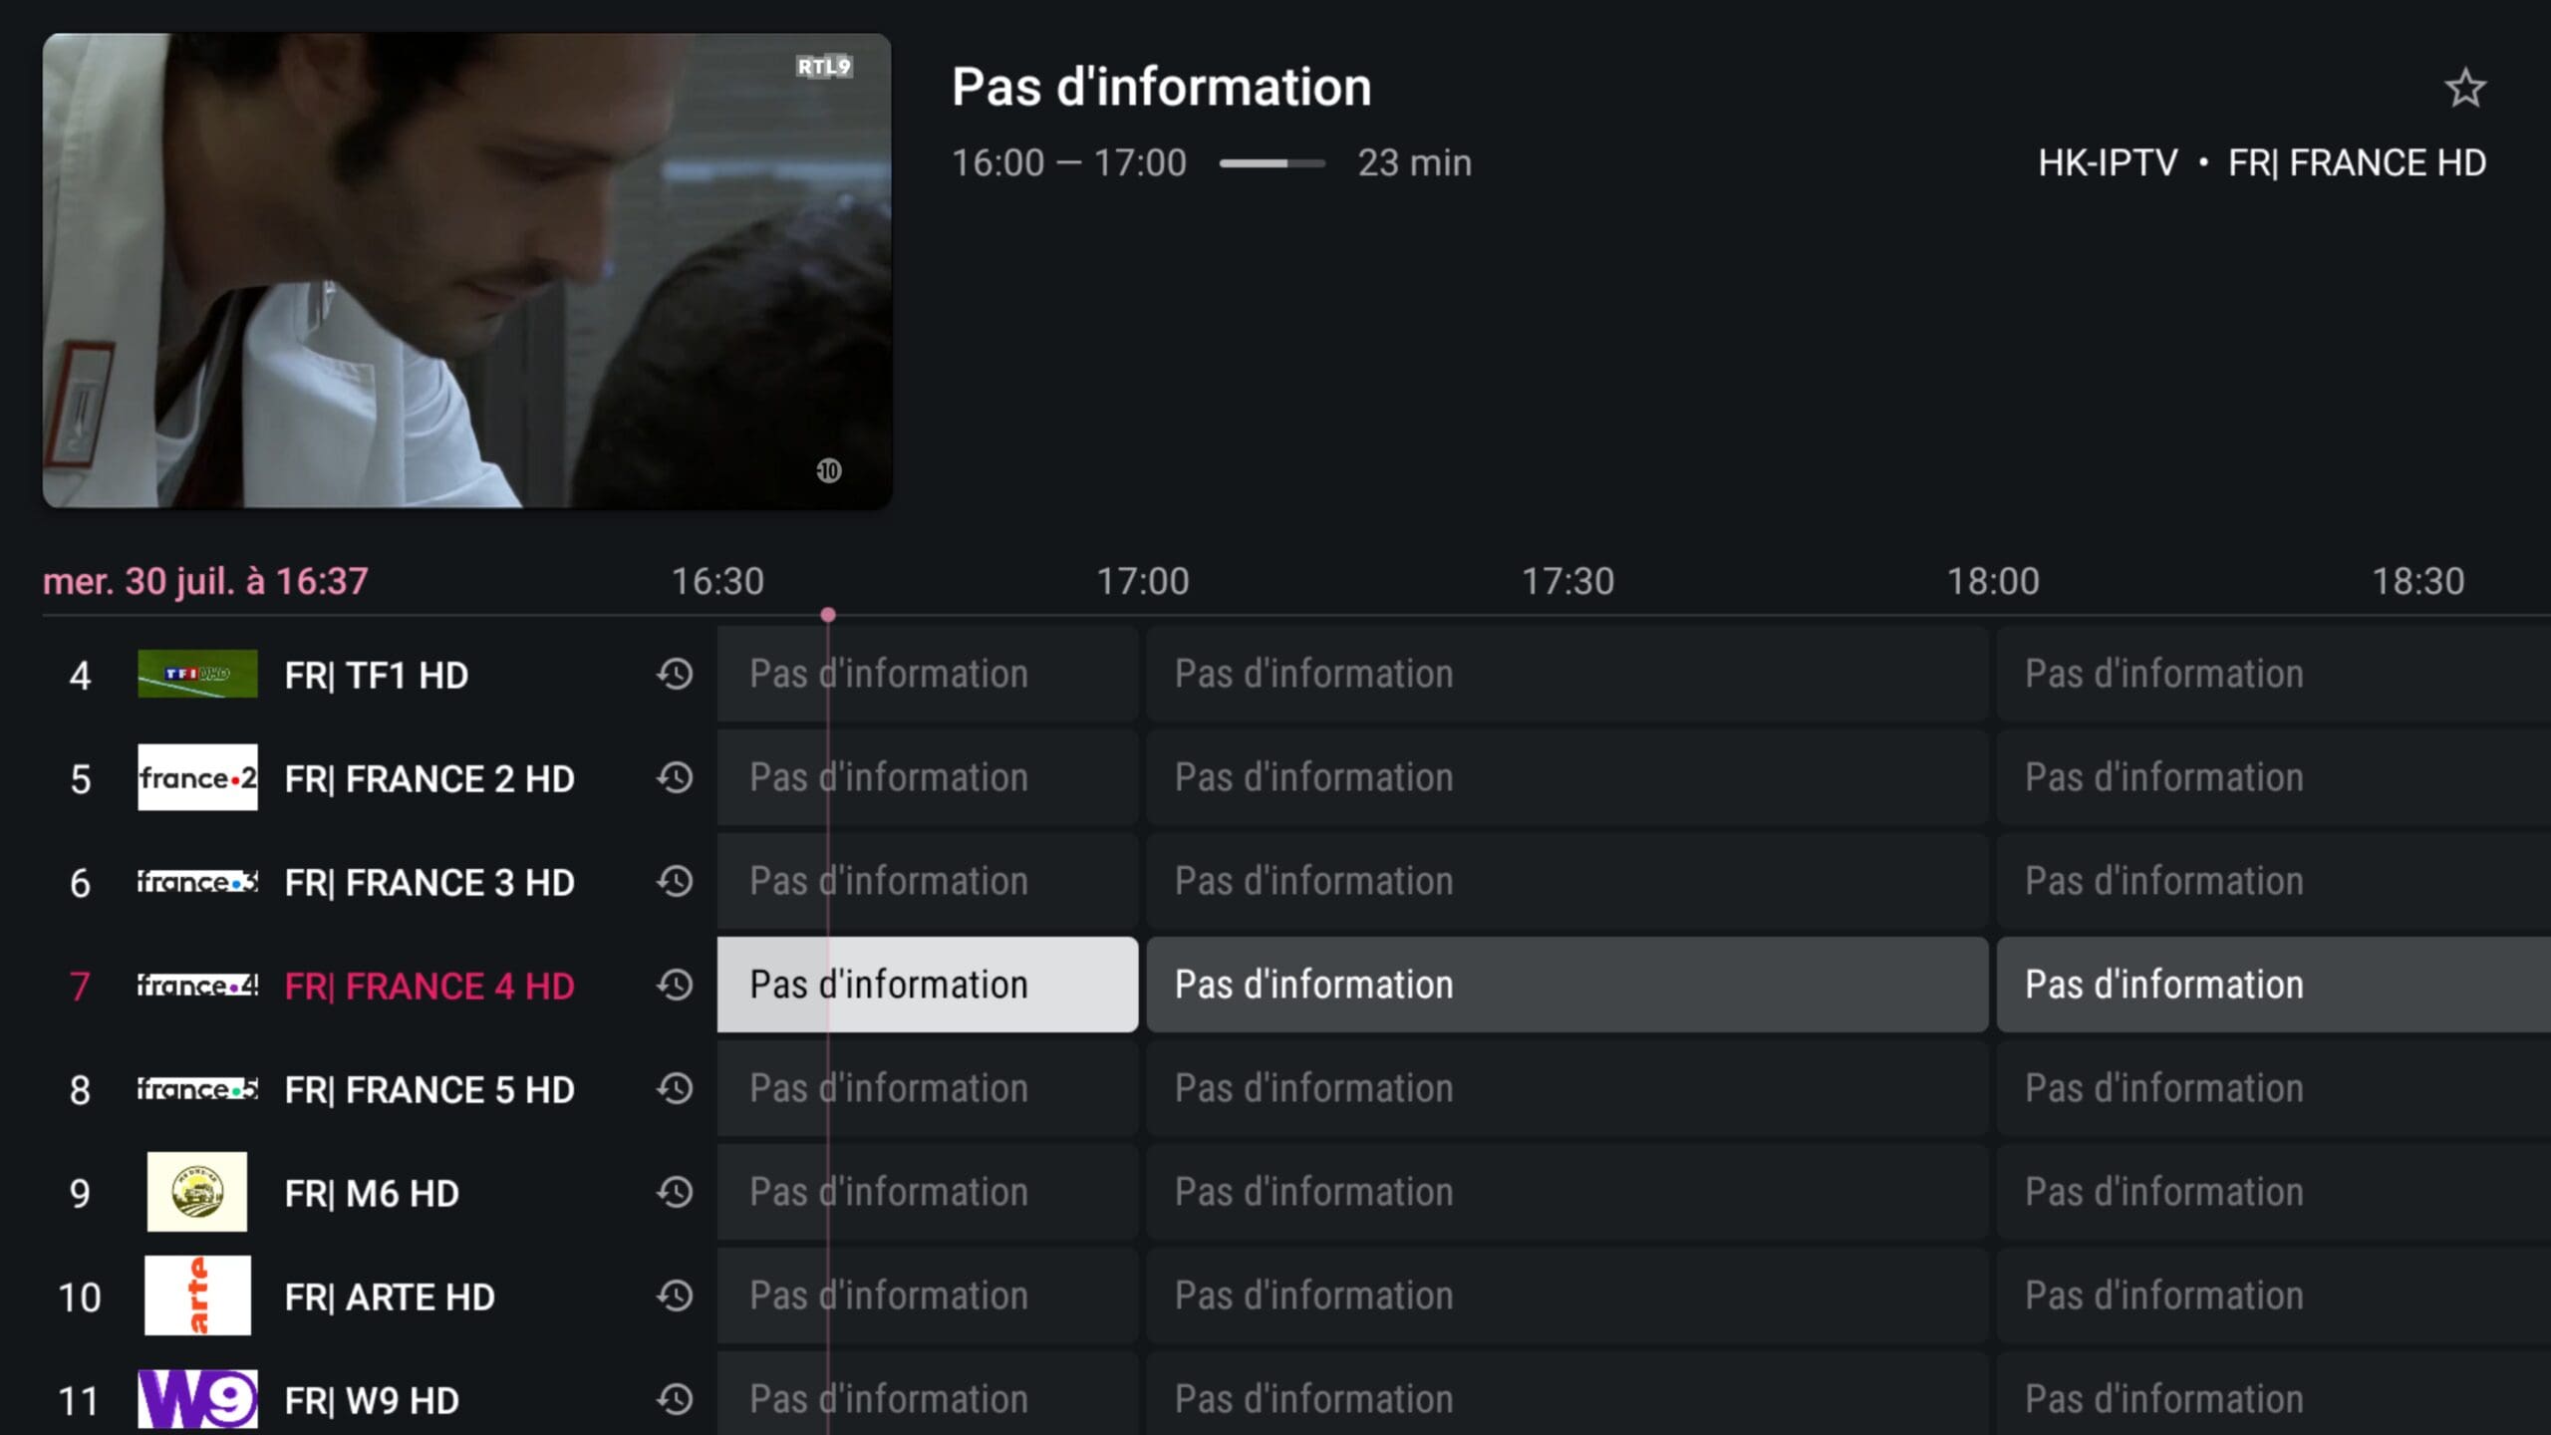The image size is (2551, 1435).
Task: Select the arte channel logo
Action: pyautogui.click(x=197, y=1295)
